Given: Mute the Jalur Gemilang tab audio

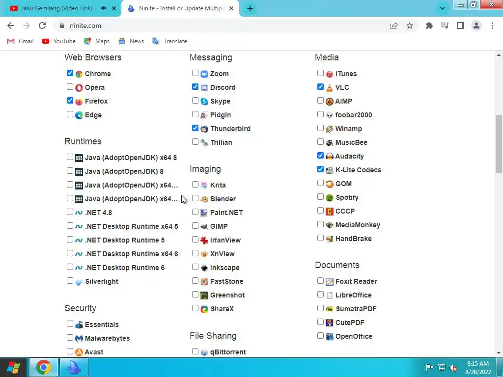Looking at the screenshot, I should tap(103, 8).
